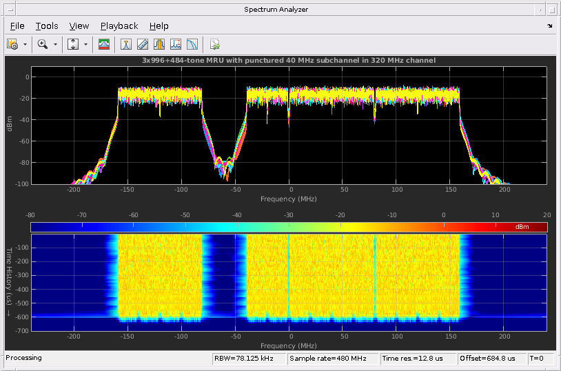Toggle the CCDF measurements icon
This screenshot has height=371, width=561.
coord(192,44)
